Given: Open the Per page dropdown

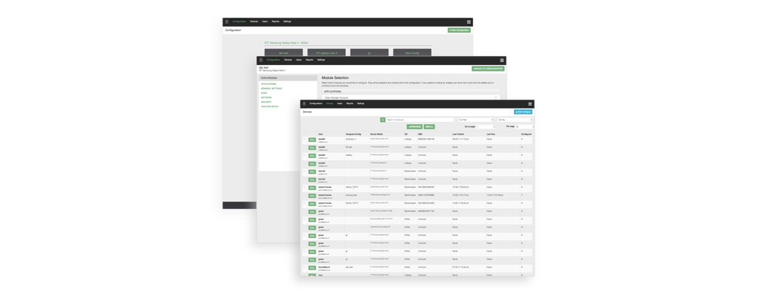Looking at the screenshot, I should click(525, 127).
